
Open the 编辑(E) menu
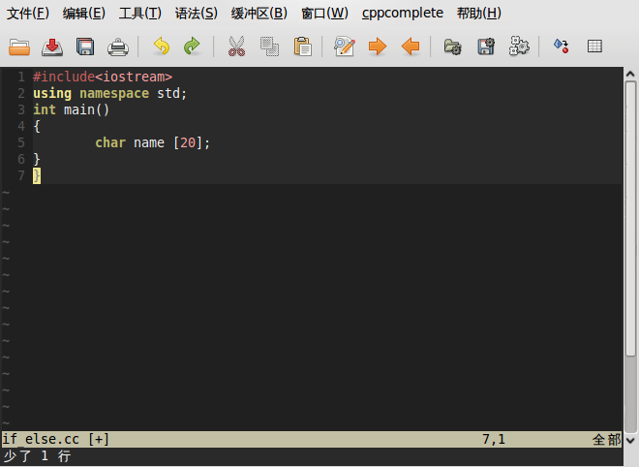[x=84, y=13]
